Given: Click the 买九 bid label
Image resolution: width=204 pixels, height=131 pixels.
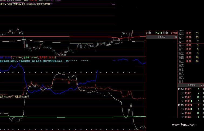Looking at the screenshot, I should pos(181,77).
